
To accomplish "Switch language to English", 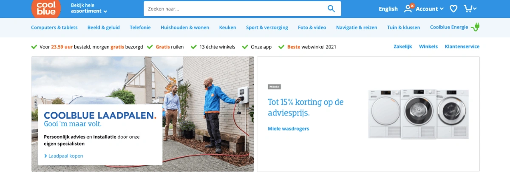I will point(388,9).
